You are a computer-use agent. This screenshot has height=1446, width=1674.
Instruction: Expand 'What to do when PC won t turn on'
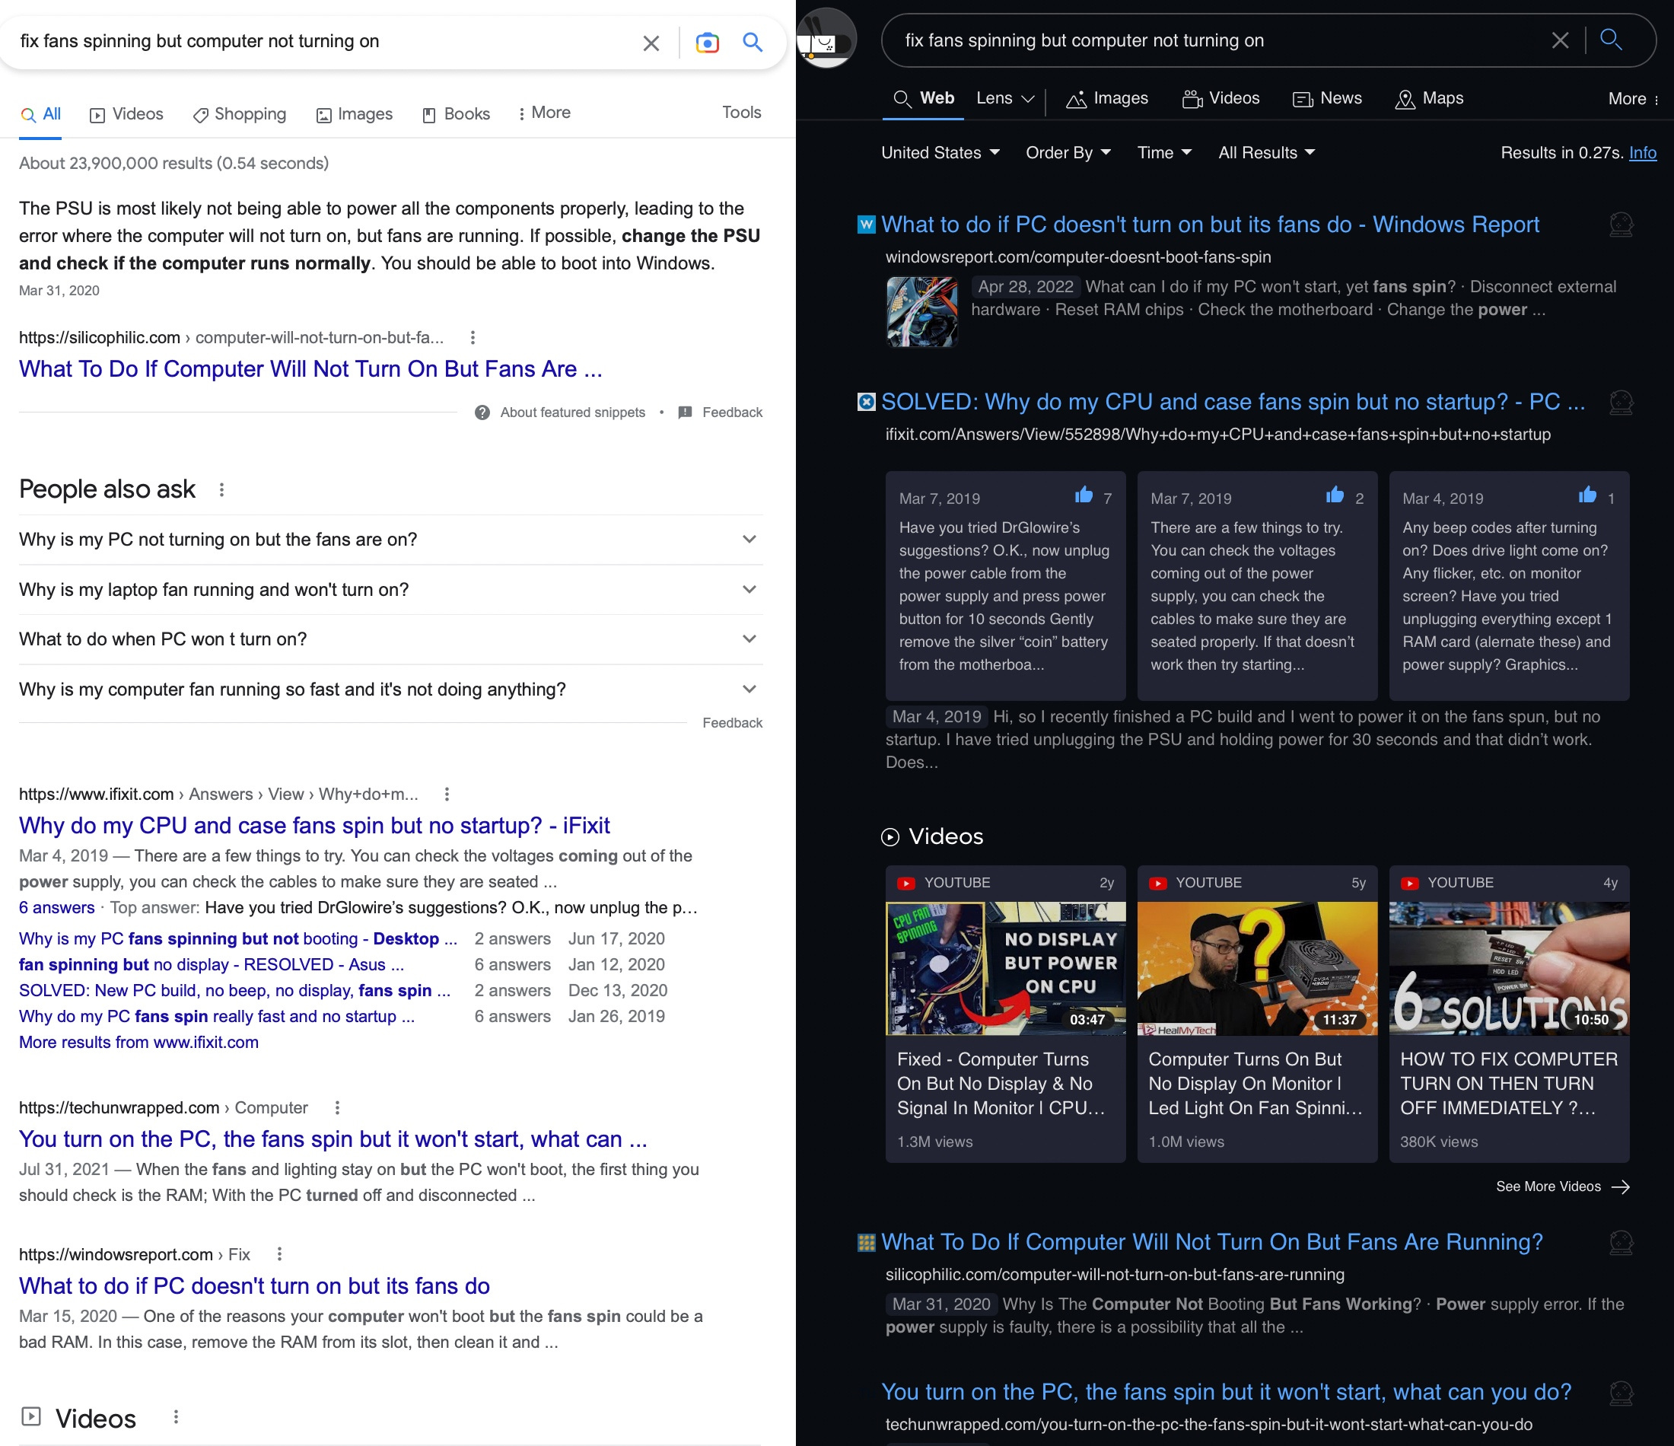pyautogui.click(x=390, y=639)
